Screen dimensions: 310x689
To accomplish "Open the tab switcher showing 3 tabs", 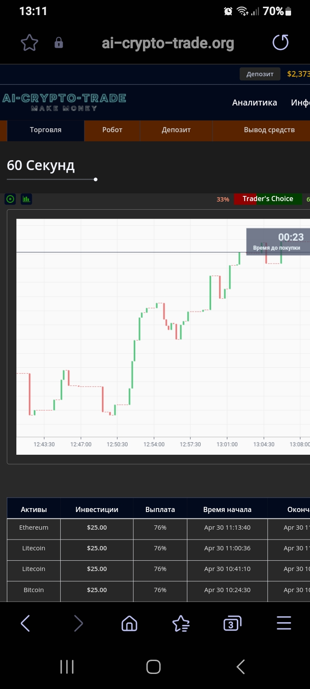I will (232, 623).
